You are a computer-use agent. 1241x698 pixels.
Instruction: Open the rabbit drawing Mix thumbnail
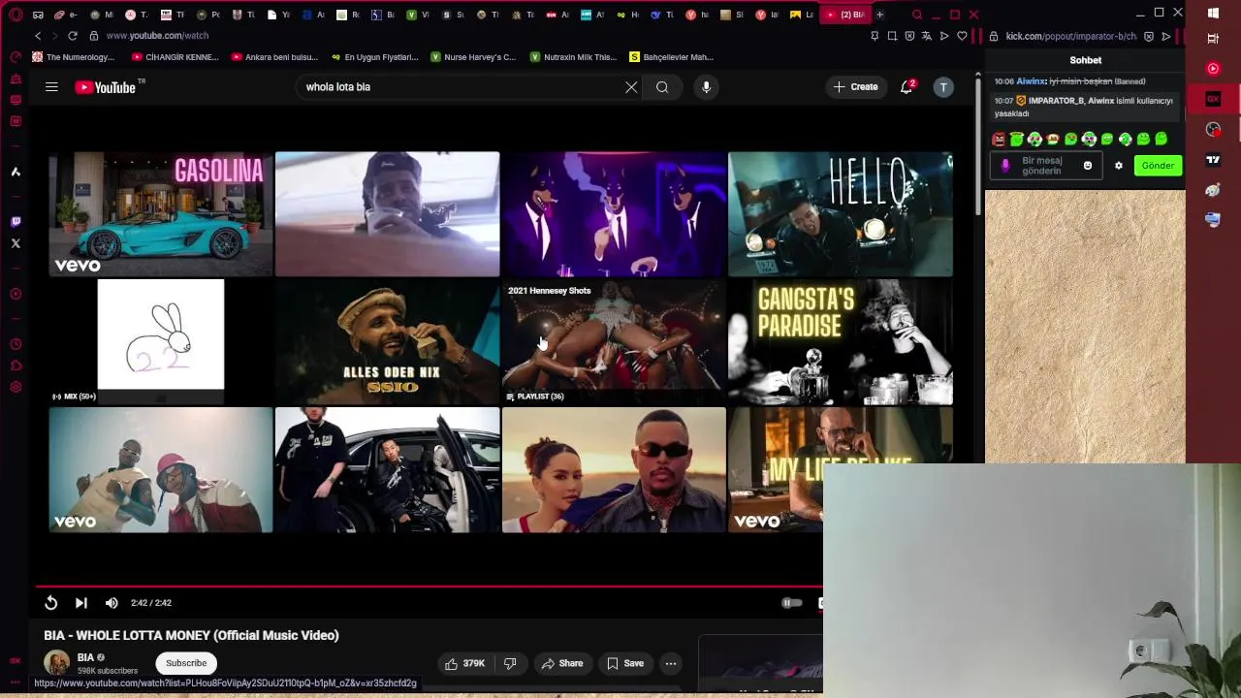click(161, 341)
